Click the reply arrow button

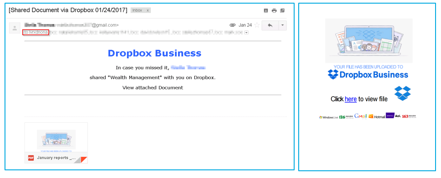click(x=270, y=25)
